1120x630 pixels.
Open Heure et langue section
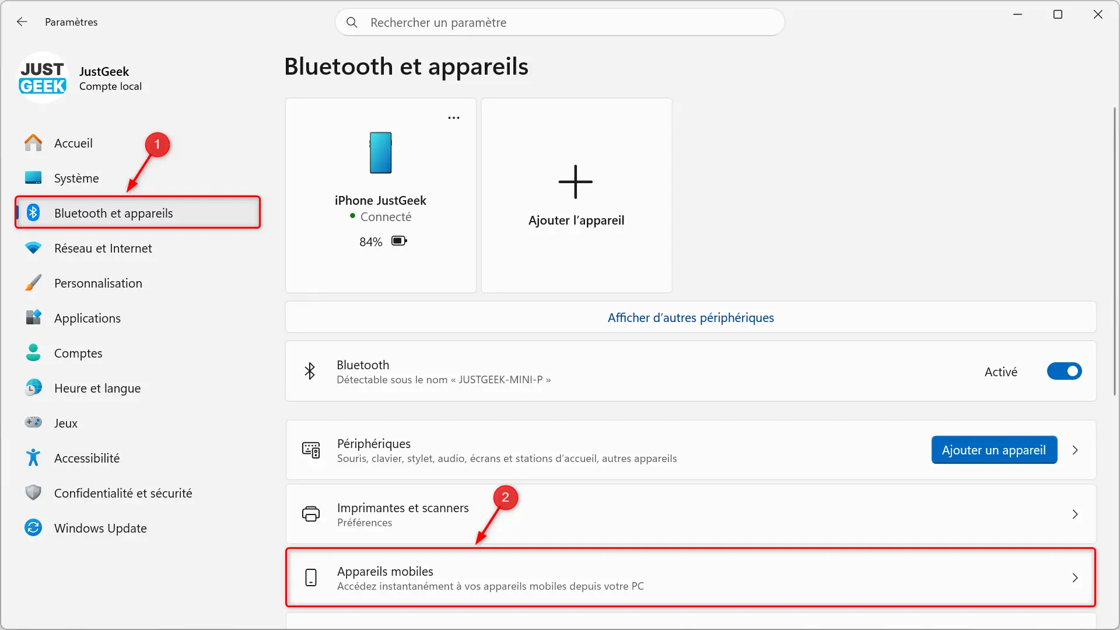tap(138, 388)
